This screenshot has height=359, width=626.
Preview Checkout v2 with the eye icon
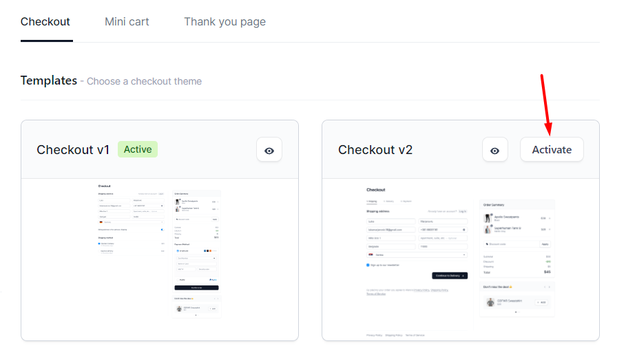click(494, 150)
